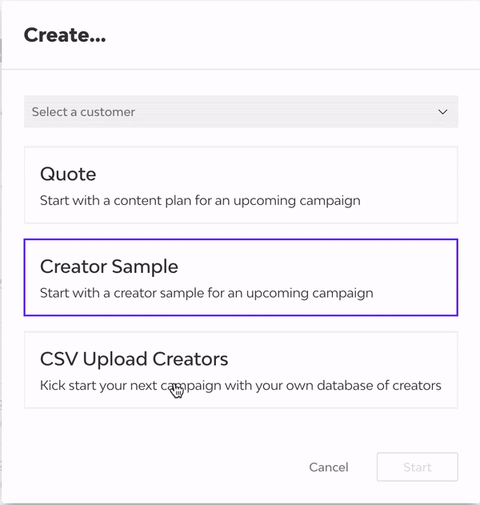Pick the CSV Upload Creators option card

[x=240, y=370]
